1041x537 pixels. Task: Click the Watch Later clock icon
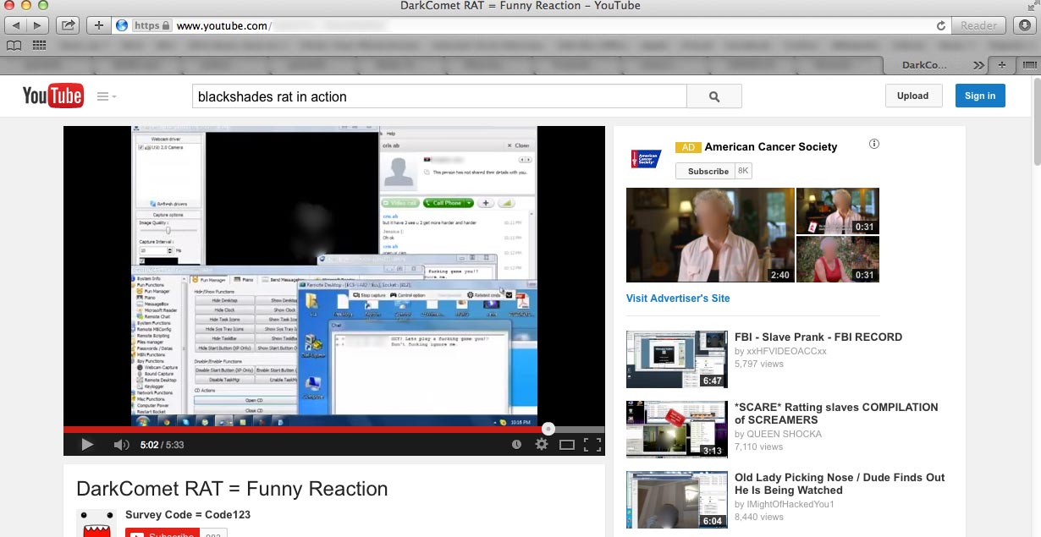[x=516, y=445]
